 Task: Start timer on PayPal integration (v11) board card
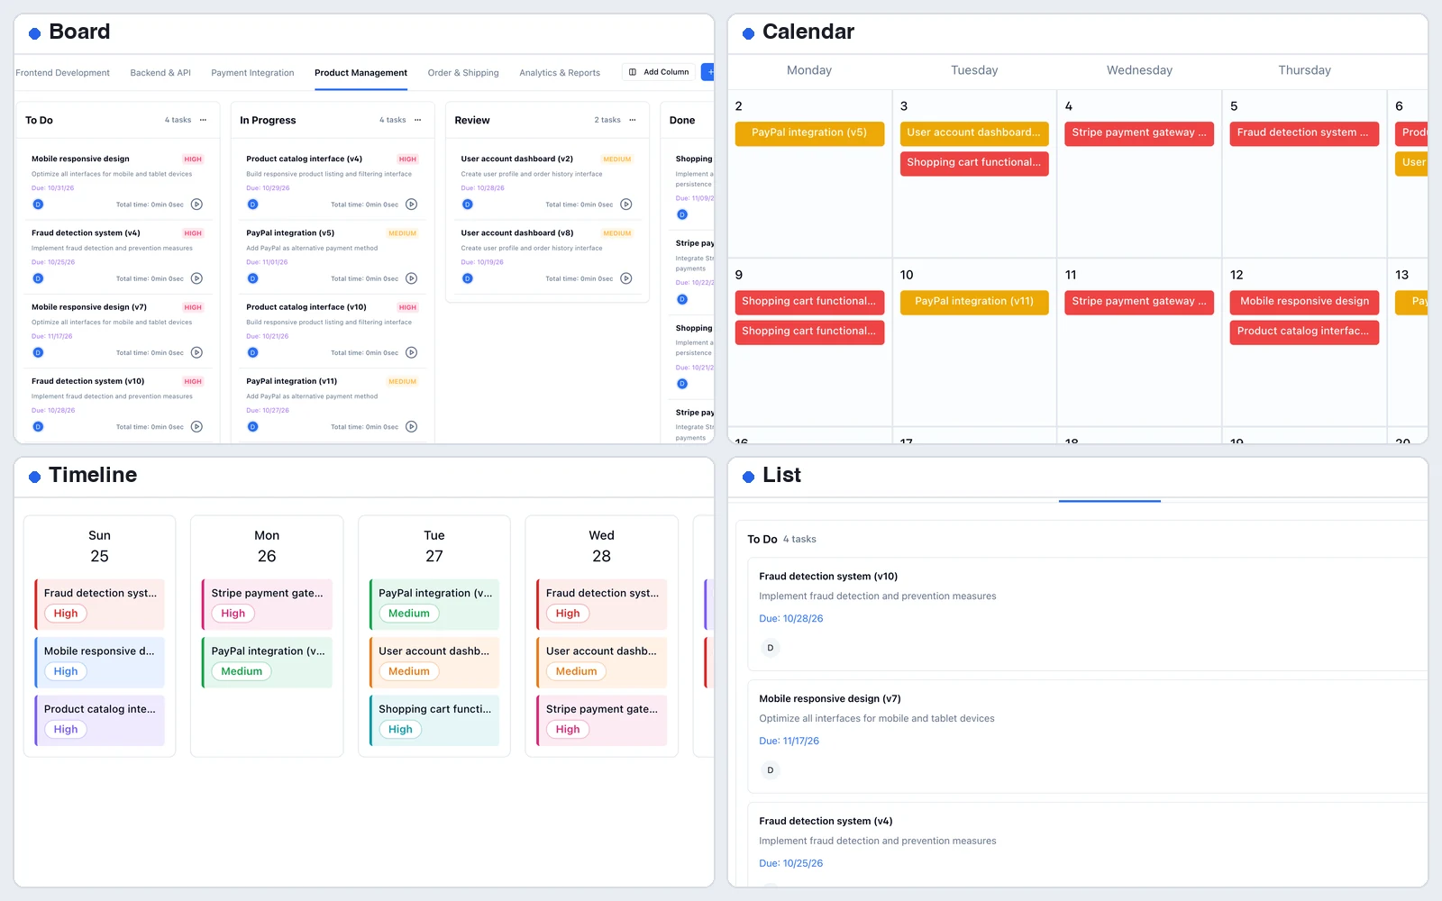pyautogui.click(x=411, y=427)
